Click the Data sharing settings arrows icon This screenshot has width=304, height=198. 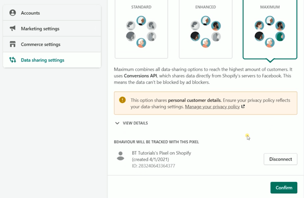pos(13,60)
